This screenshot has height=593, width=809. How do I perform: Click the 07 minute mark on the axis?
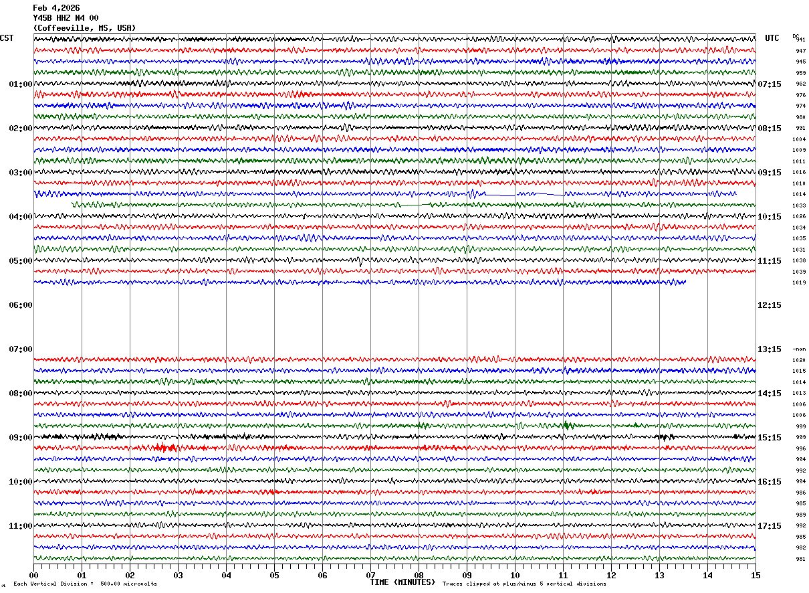[x=370, y=575]
